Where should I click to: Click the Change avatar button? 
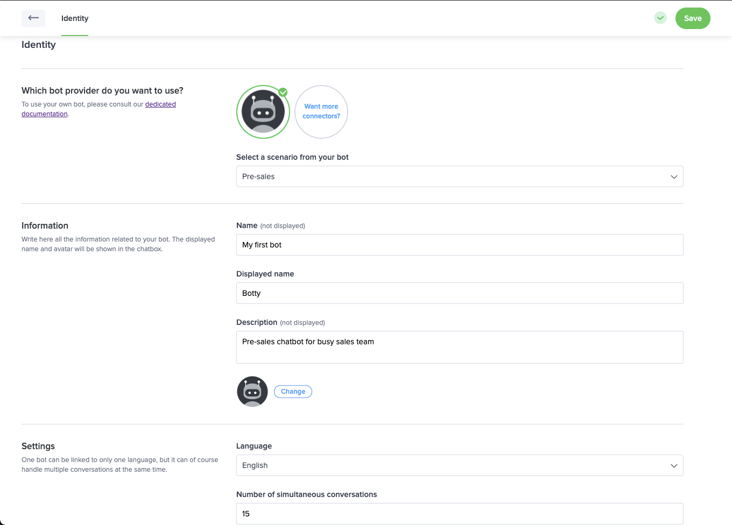pyautogui.click(x=293, y=392)
